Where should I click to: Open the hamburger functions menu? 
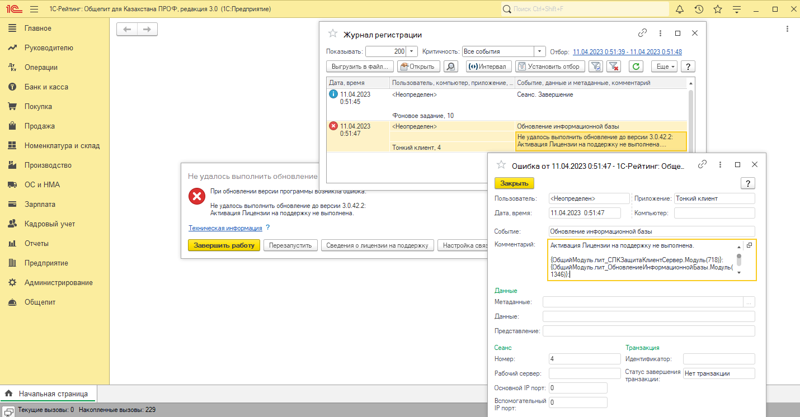pyautogui.click(x=34, y=10)
